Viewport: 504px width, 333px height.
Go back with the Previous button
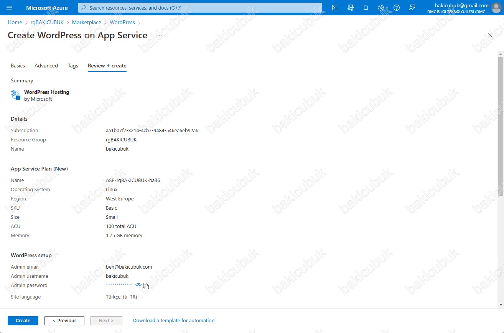64,321
